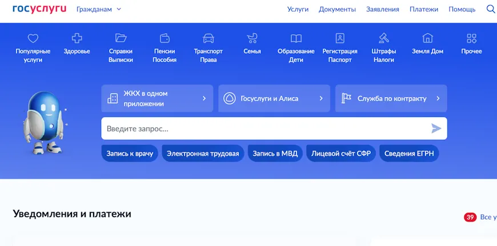Click the wallet icon for Пенсии Пособия
497x246 pixels.
tap(165, 38)
